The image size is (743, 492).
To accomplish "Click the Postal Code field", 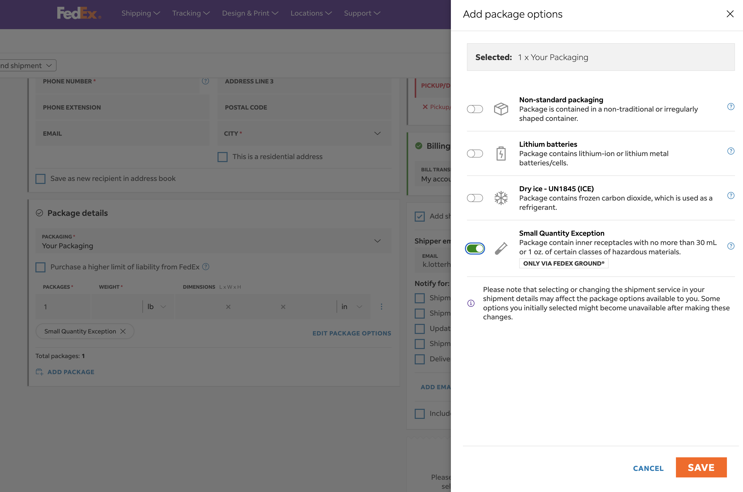I will pos(304,107).
